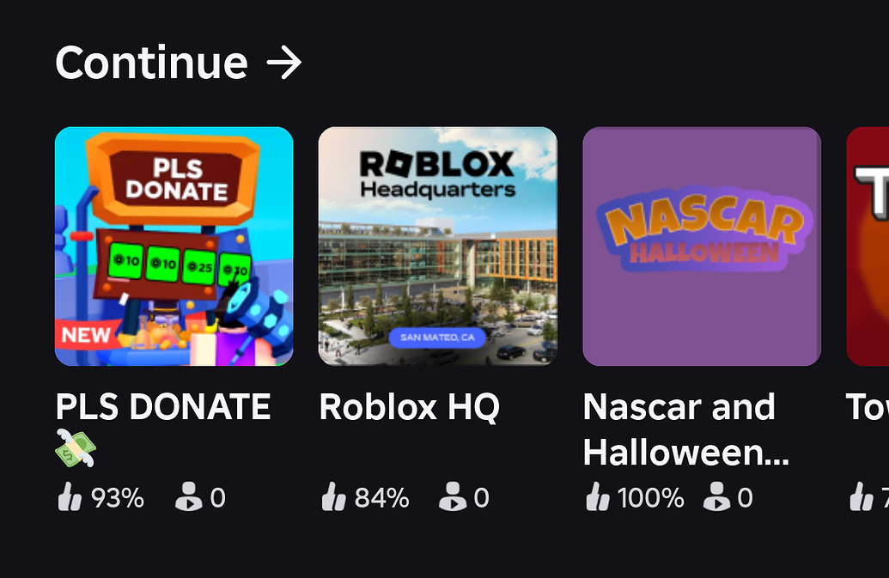Screen dimensions: 889x578
Task: Select the Roblox HQ title link
Action: 410,407
